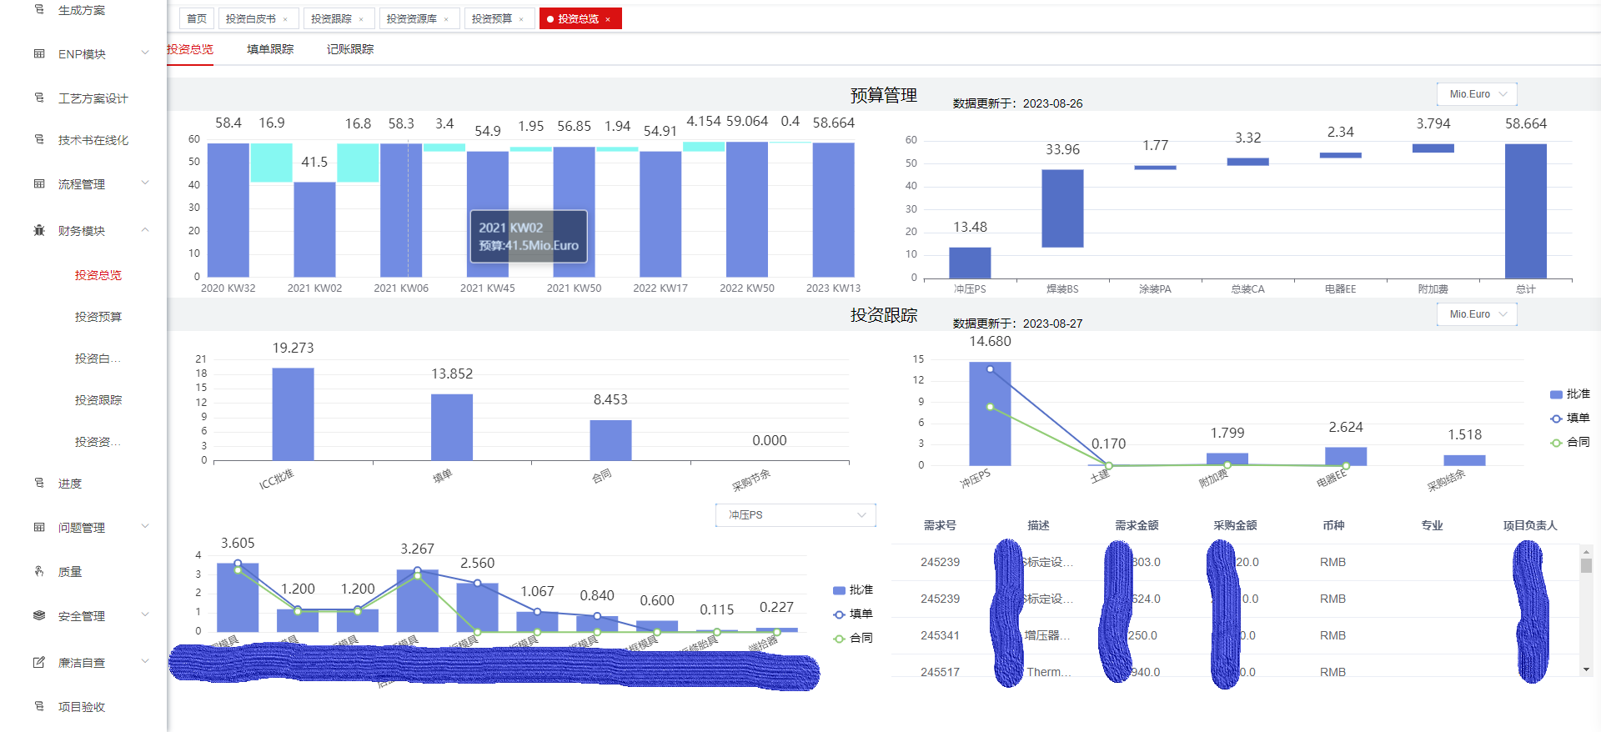Toggle 填单 legend in 投资跟踪 chart
This screenshot has width=1601, height=732.
pyautogui.click(x=1569, y=418)
